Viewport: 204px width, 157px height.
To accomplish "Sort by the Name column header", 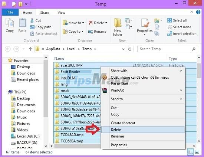I will [59, 58].
